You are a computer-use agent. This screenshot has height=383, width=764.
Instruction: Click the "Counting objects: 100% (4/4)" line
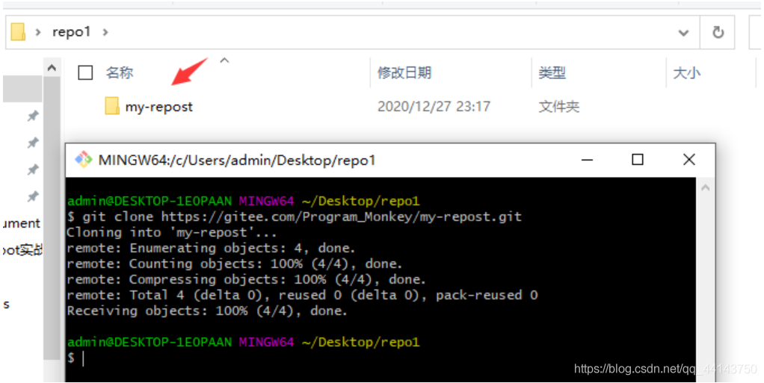[x=235, y=264]
